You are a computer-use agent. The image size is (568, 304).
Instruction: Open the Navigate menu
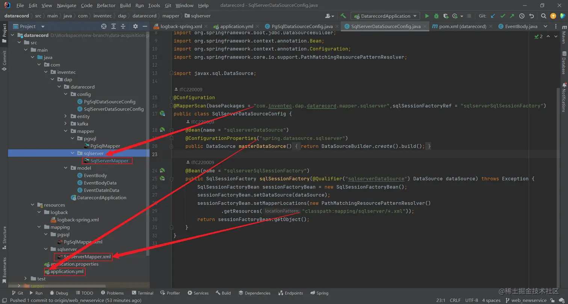[66, 6]
